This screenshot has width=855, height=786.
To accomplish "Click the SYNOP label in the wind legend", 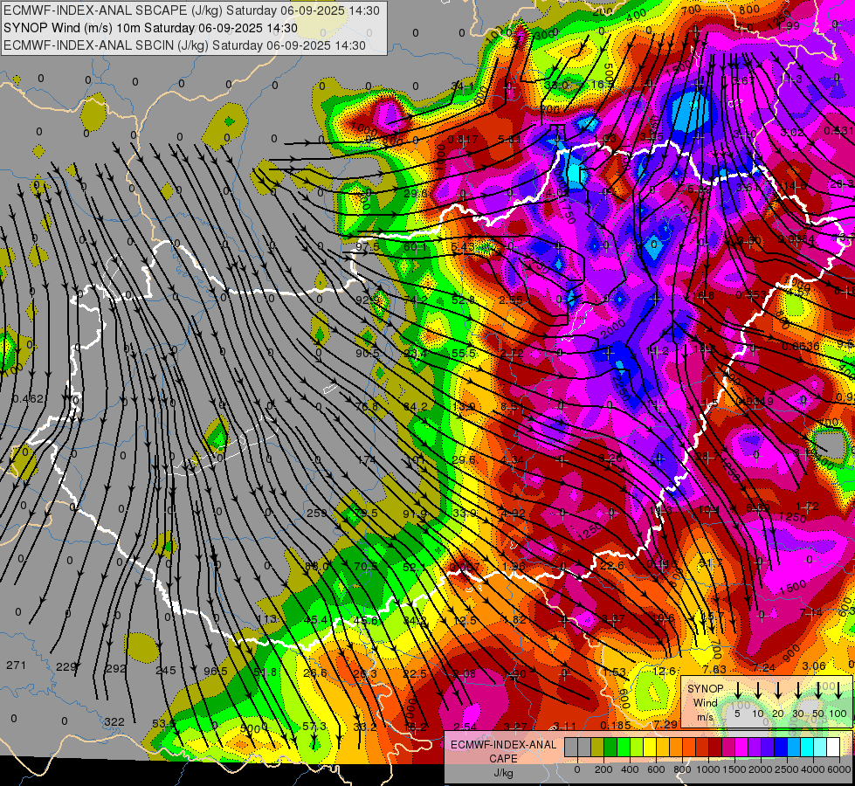I will coord(705,689).
